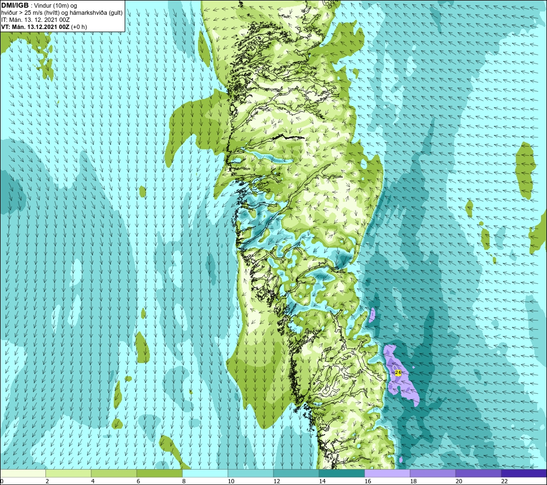Click the 'IT: Mán. 13. 12. 2021 00Z' line
547x485 pixels.
click(36, 20)
